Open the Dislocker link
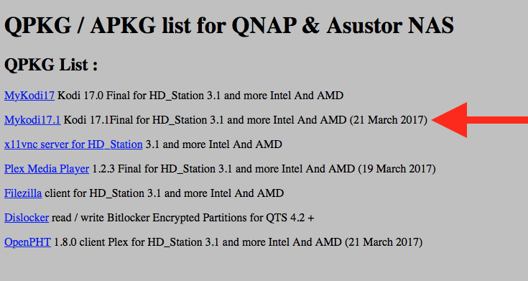The height and width of the screenshot is (281, 528). 27,218
